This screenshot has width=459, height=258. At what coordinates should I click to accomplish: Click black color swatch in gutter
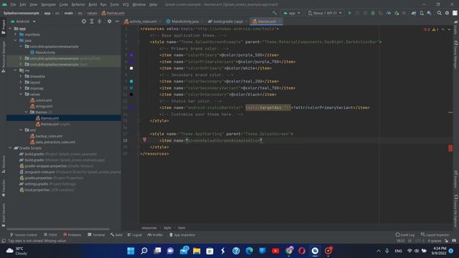tap(131, 95)
